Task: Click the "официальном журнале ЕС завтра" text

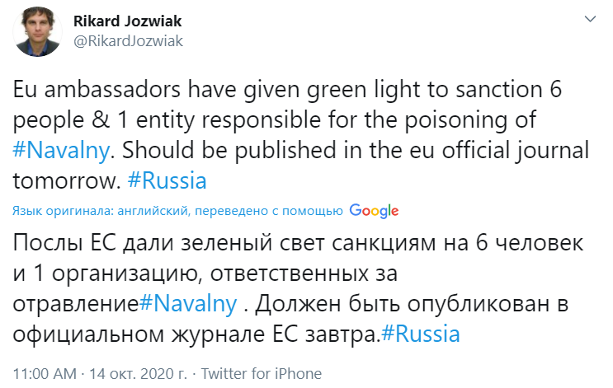Action: pos(190,334)
